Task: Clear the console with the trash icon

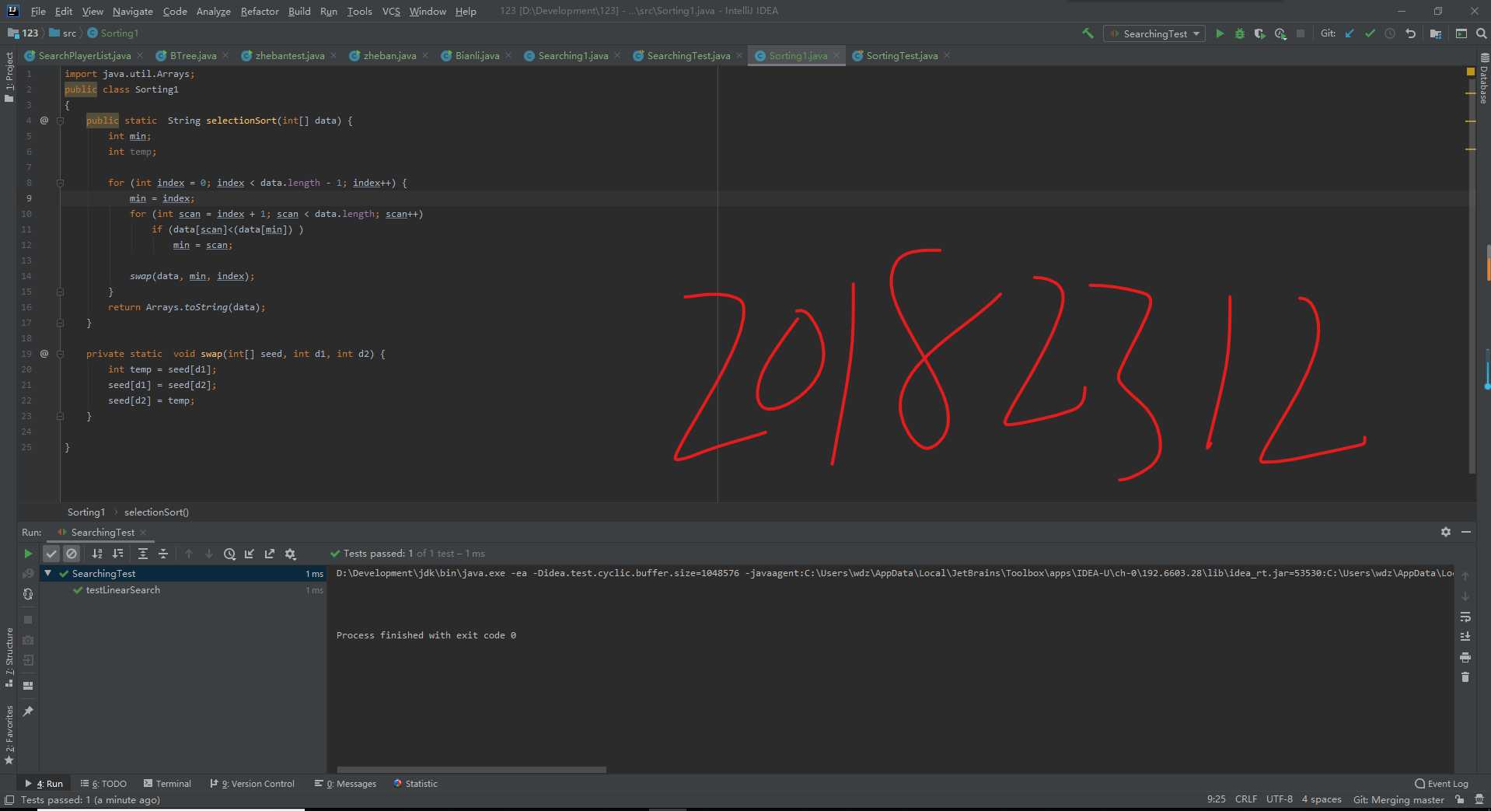Action: click(1465, 677)
